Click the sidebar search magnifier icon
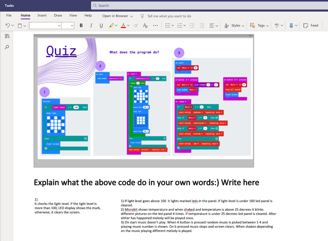This screenshot has height=241, width=328. click(x=7, y=47)
